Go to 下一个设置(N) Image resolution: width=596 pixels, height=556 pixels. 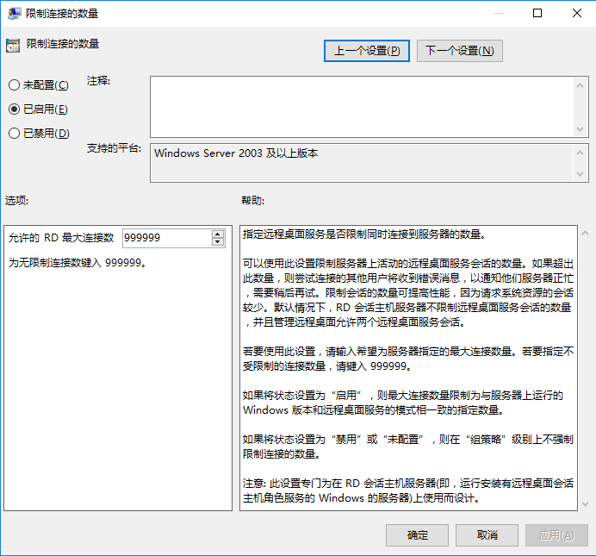(460, 51)
